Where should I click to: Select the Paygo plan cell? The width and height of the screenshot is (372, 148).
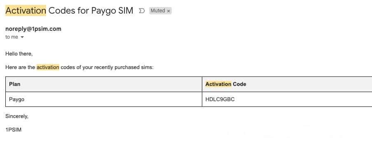tap(104, 99)
